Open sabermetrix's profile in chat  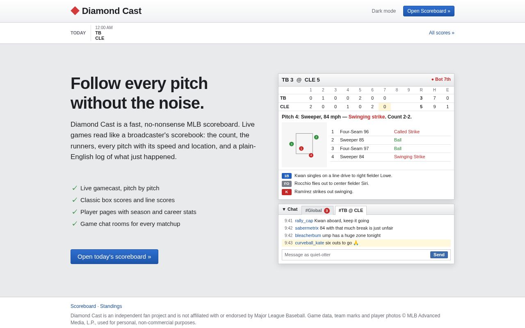307,228
